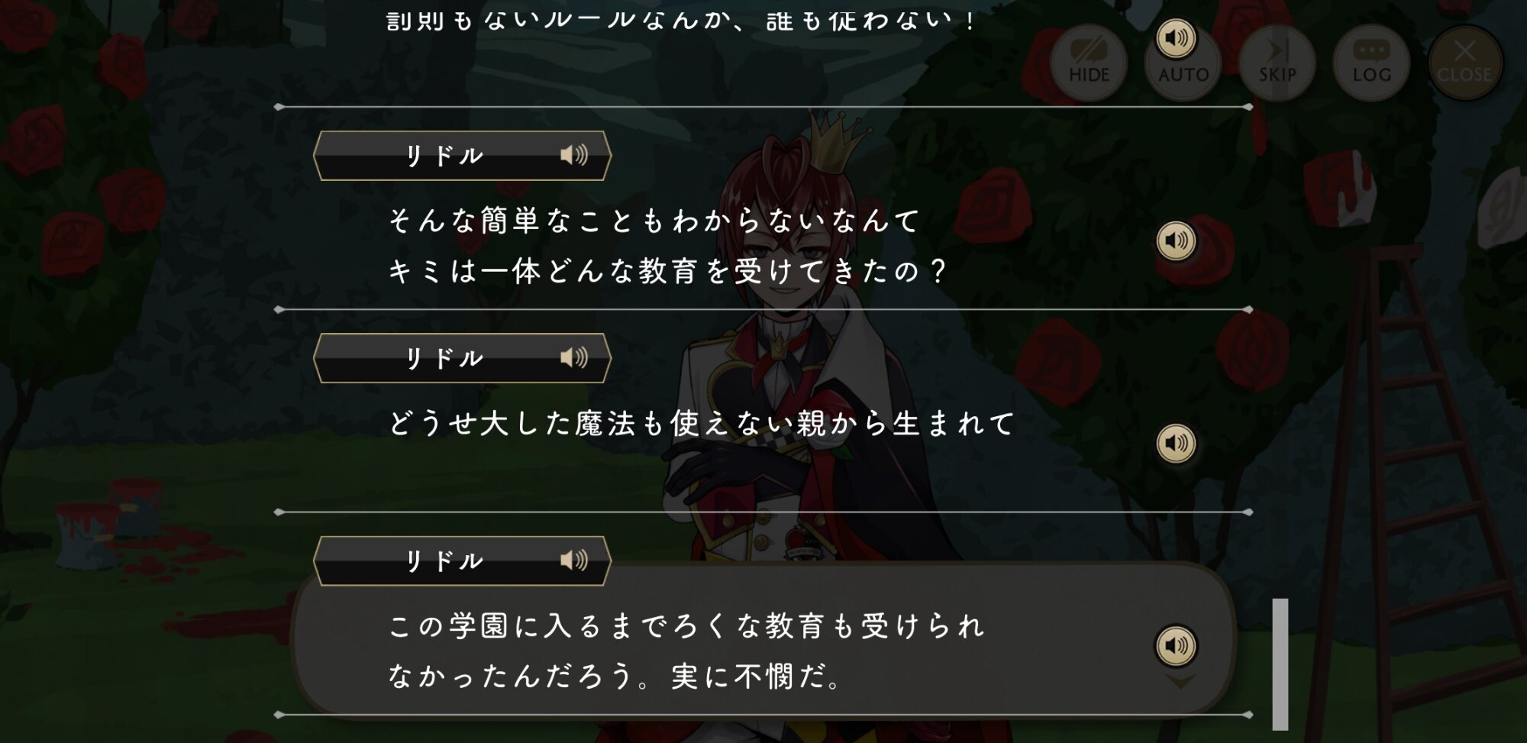Tap speaker icon in first リドル name plate
This screenshot has height=743, width=1527.
[x=574, y=155]
